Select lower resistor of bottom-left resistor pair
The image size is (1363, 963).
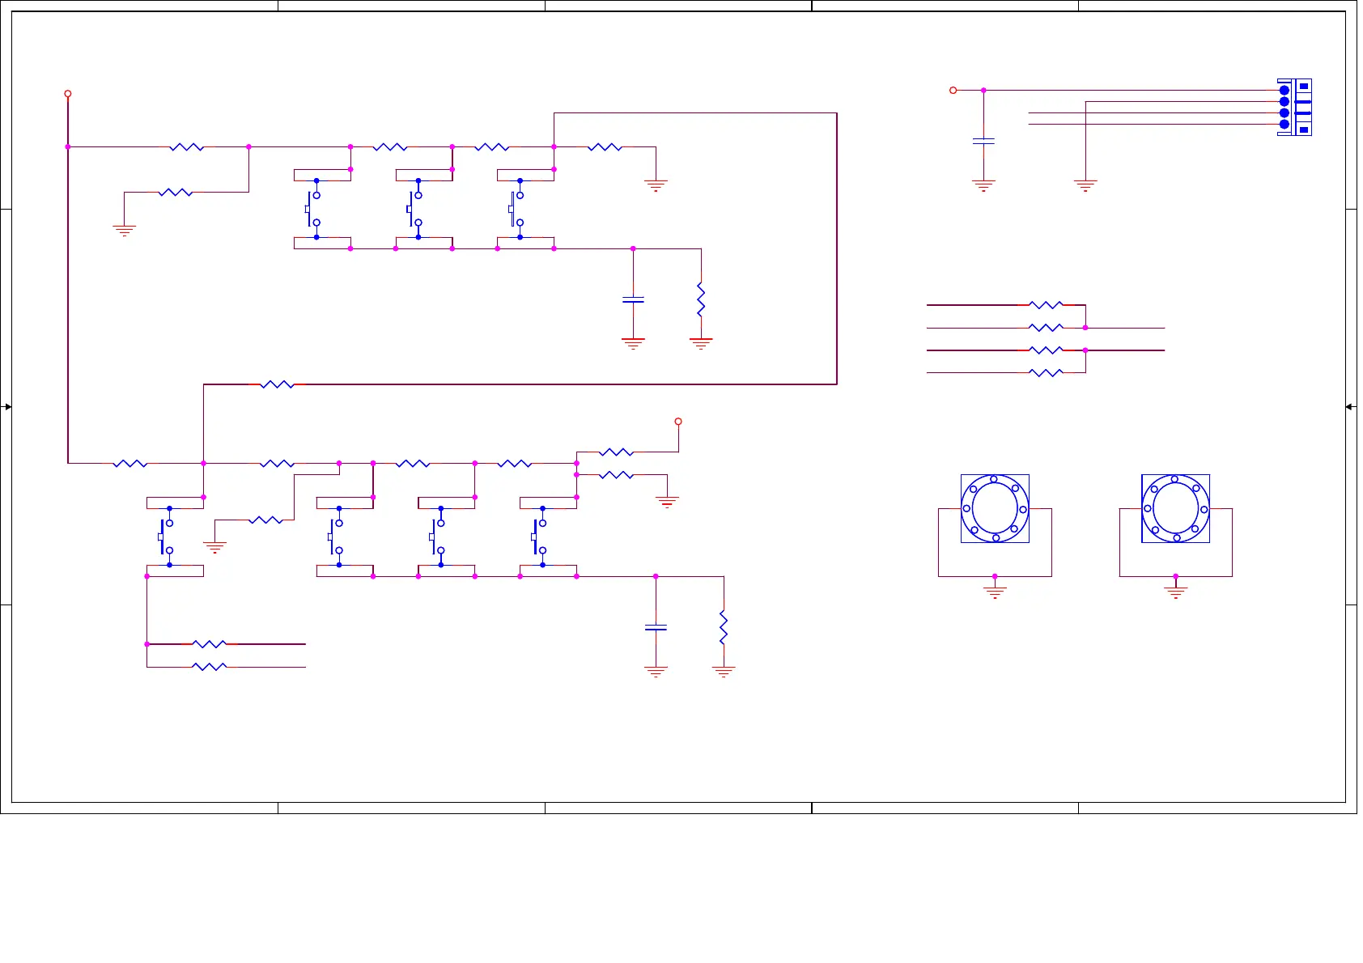[x=210, y=667]
